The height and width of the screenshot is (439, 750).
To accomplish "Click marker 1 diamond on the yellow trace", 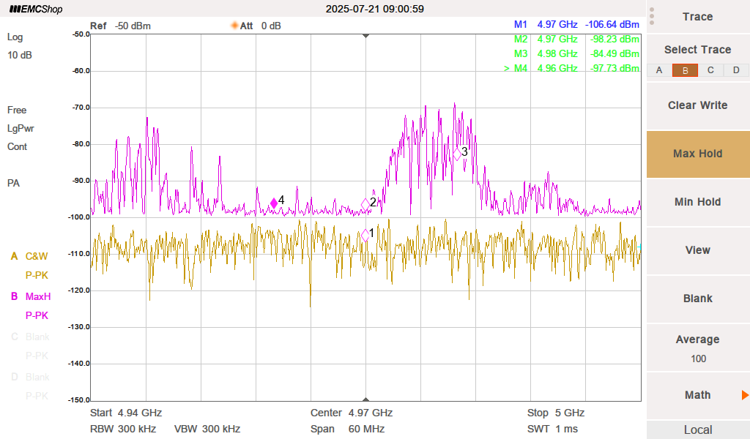I will pos(365,236).
